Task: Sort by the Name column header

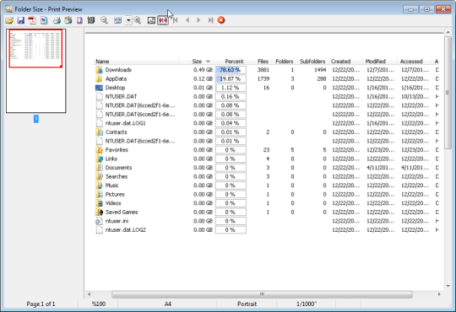Action: pos(102,62)
